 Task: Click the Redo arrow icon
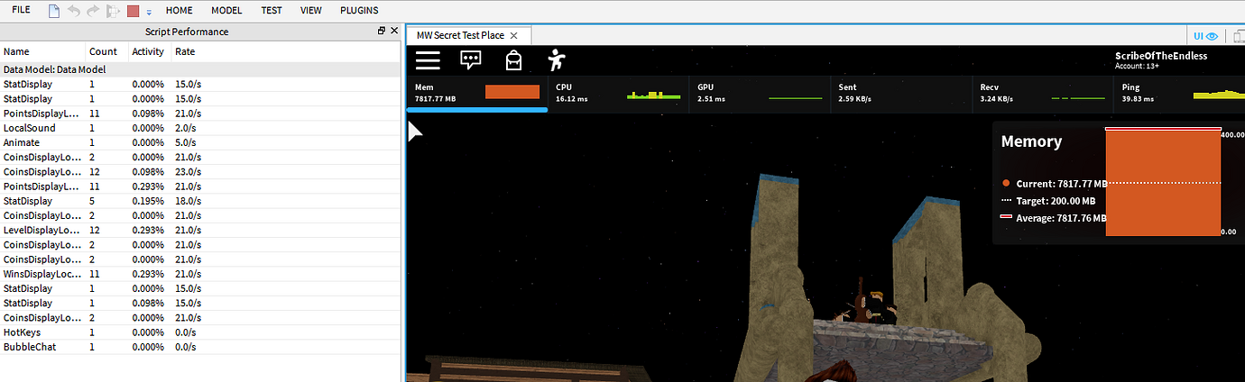[93, 11]
